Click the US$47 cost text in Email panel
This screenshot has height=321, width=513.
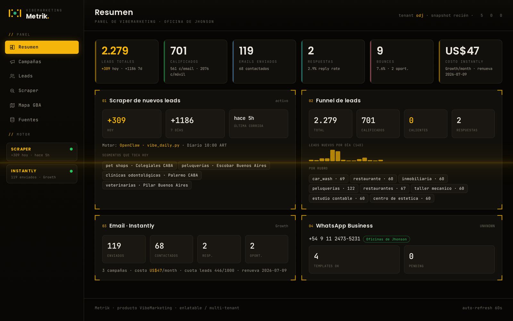pos(156,271)
